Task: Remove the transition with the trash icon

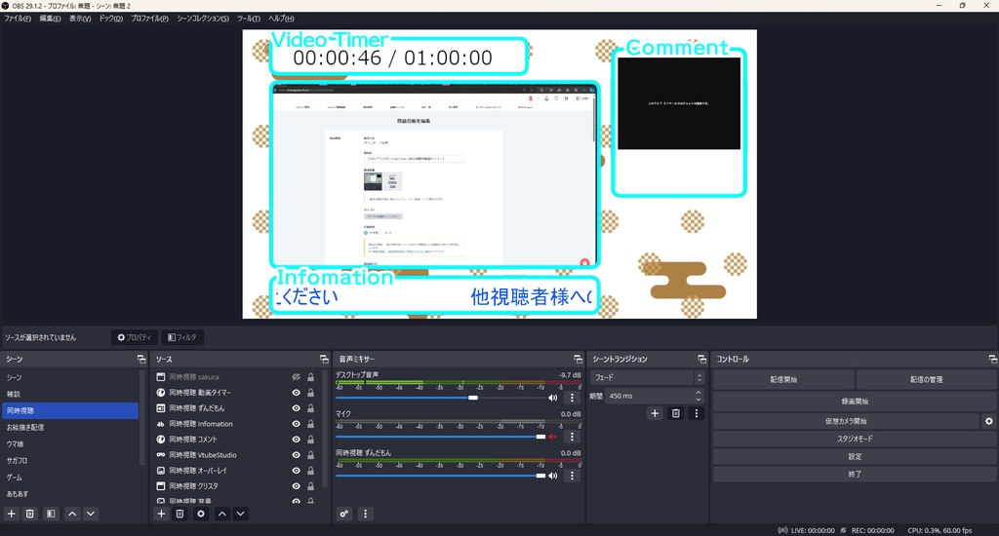Action: pyautogui.click(x=675, y=413)
